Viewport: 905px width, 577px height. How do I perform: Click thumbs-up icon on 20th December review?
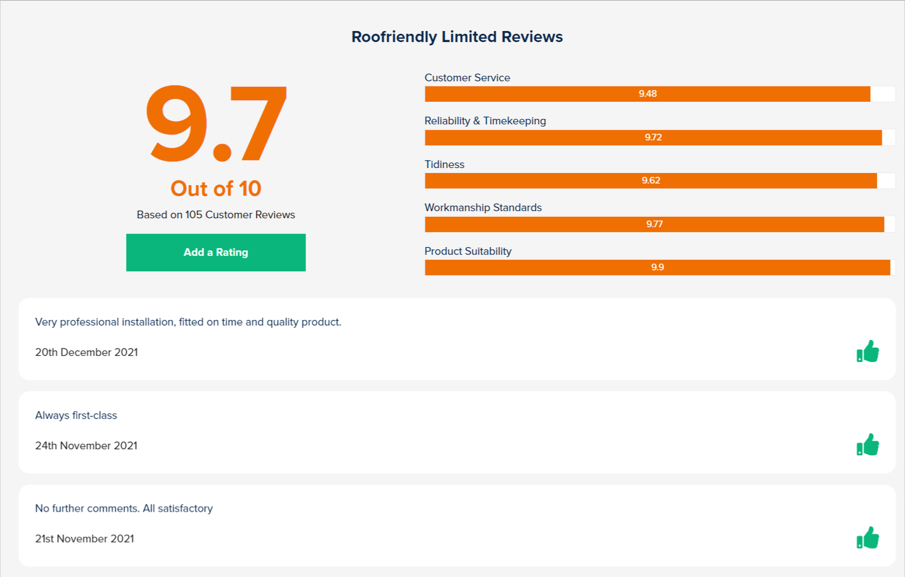[868, 351]
